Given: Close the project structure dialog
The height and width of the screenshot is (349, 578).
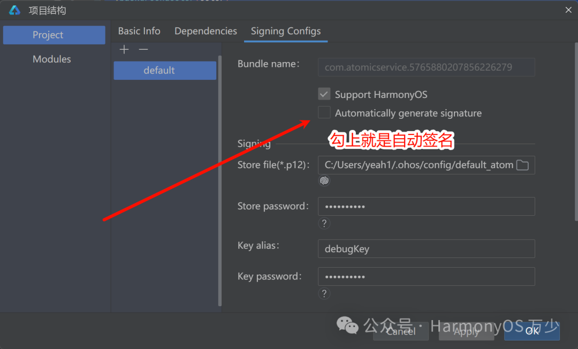Looking at the screenshot, I should (x=568, y=10).
